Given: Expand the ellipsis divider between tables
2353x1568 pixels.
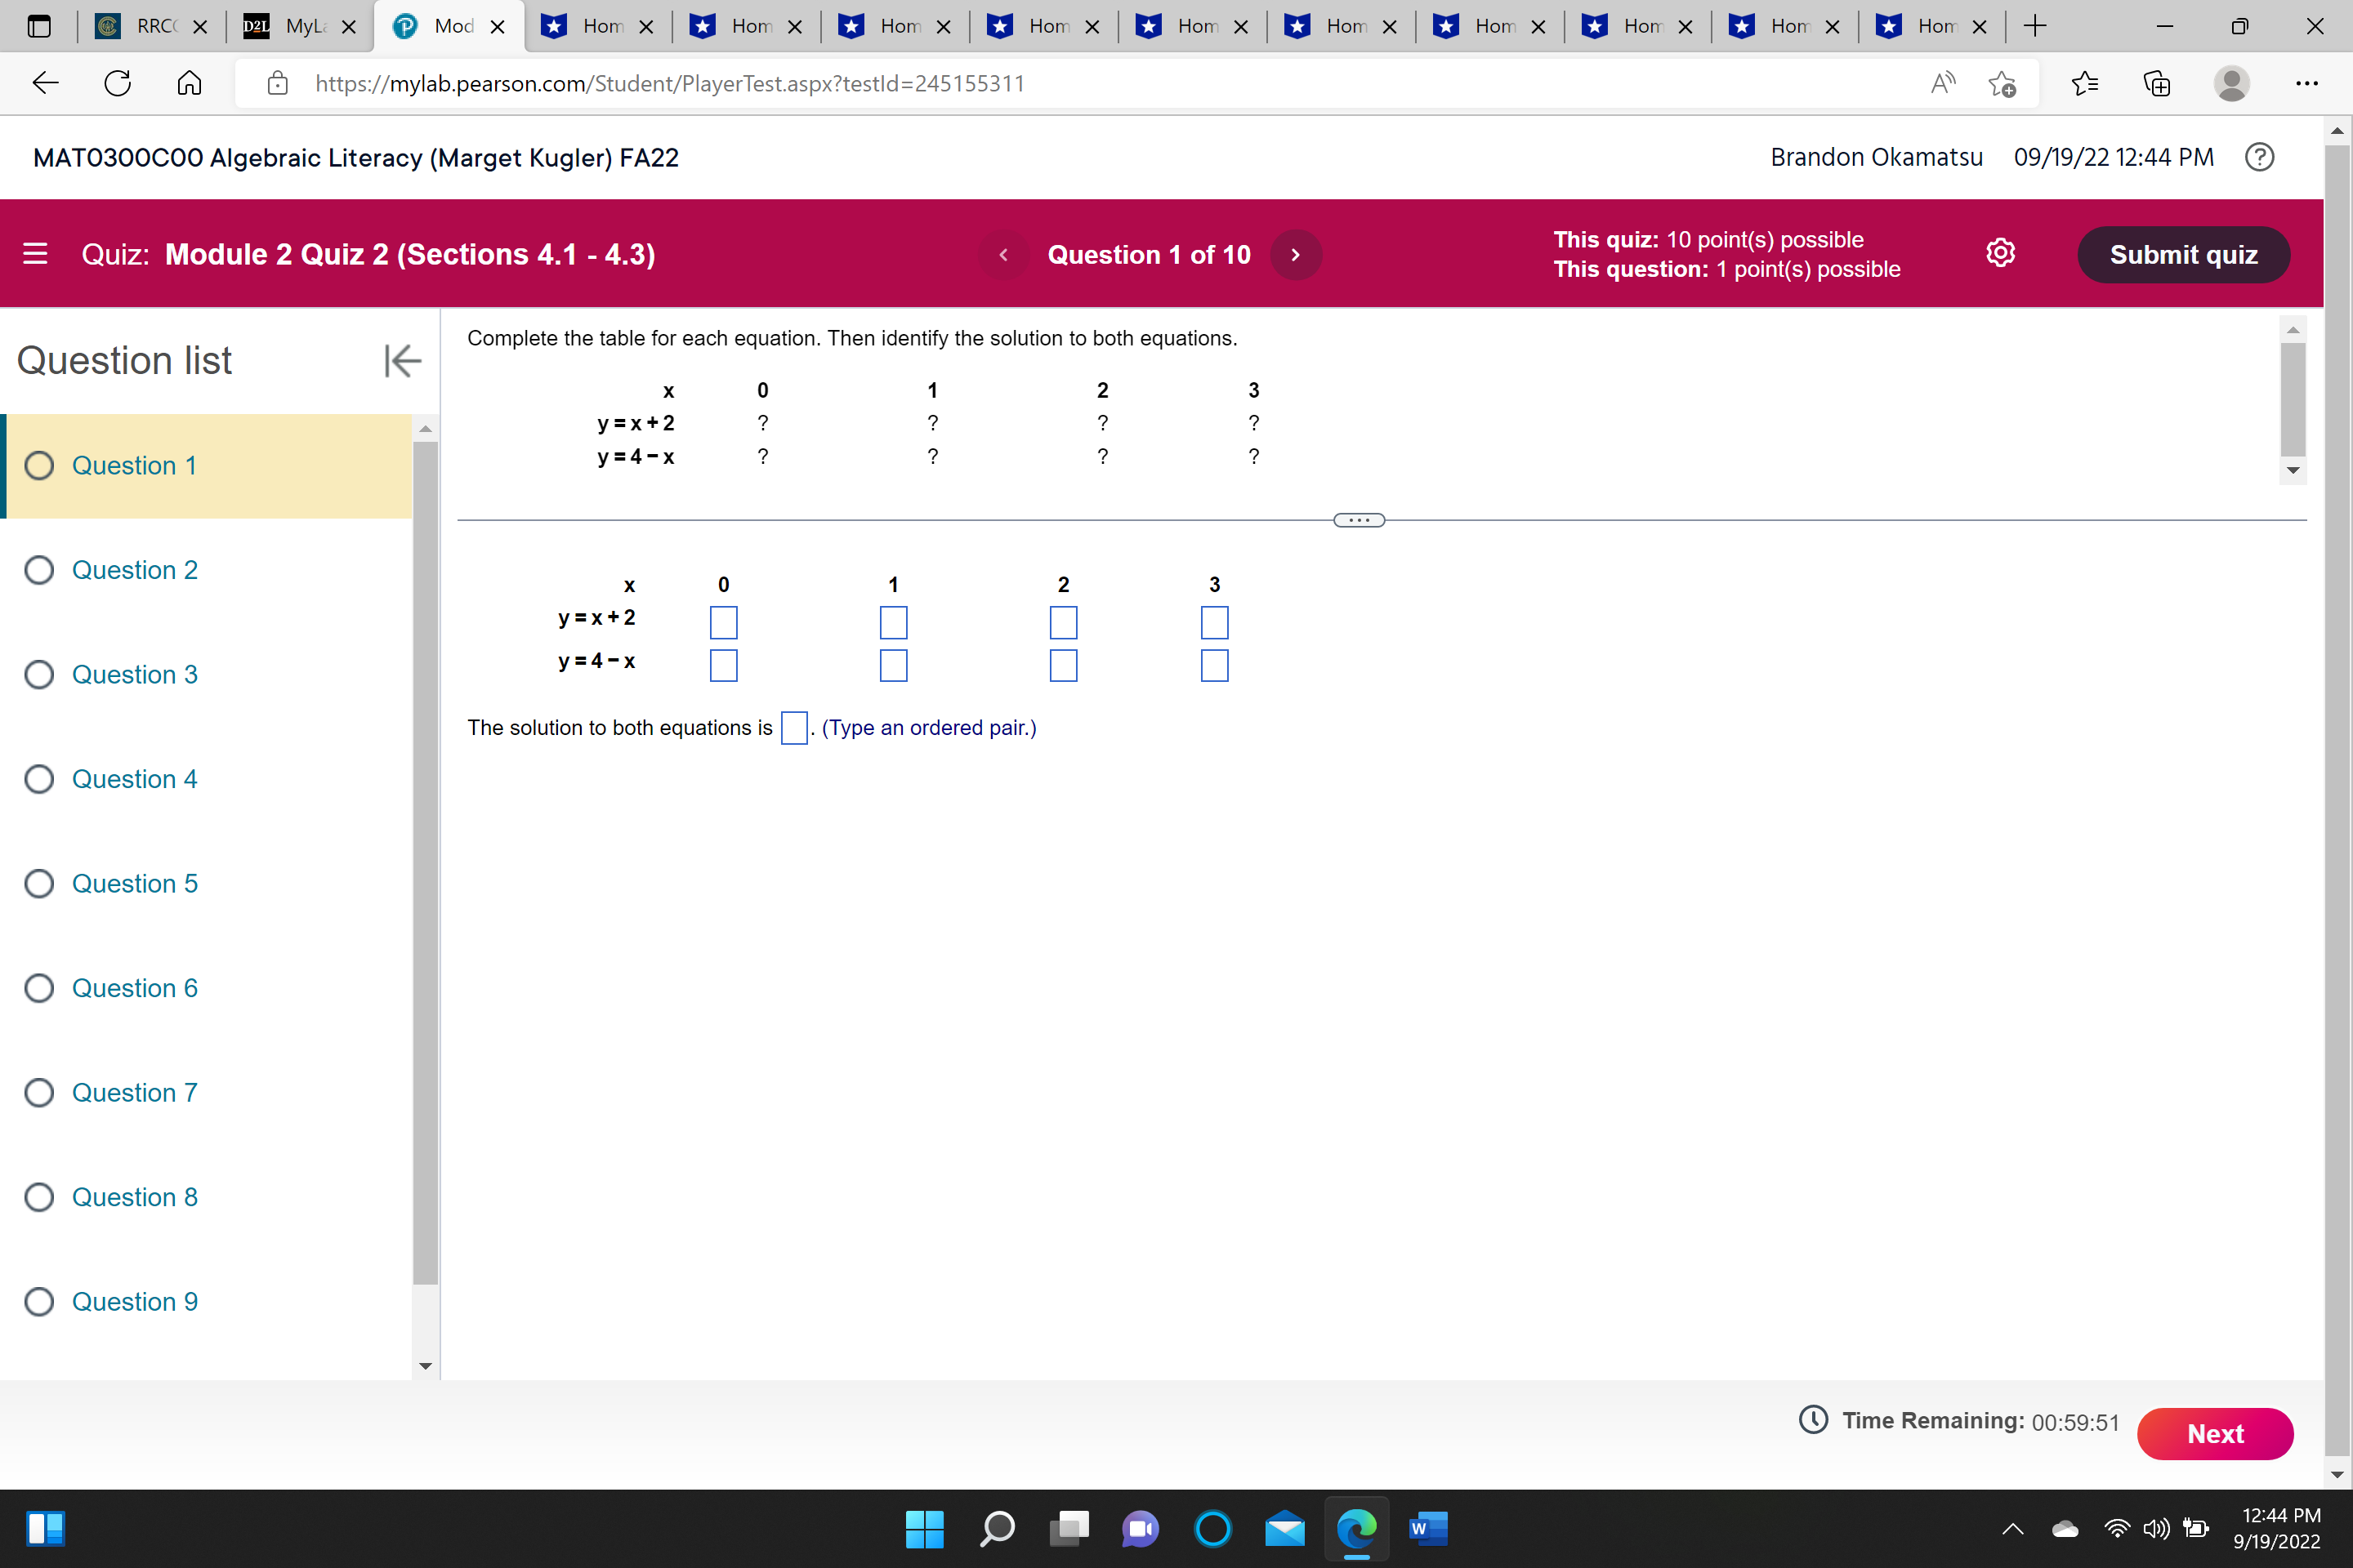Looking at the screenshot, I should tap(1358, 519).
